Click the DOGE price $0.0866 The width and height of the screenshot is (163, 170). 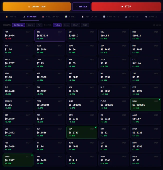(42, 49)
